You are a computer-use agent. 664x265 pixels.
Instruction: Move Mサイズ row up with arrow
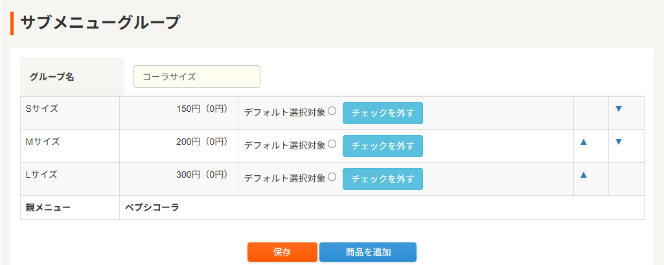click(584, 142)
